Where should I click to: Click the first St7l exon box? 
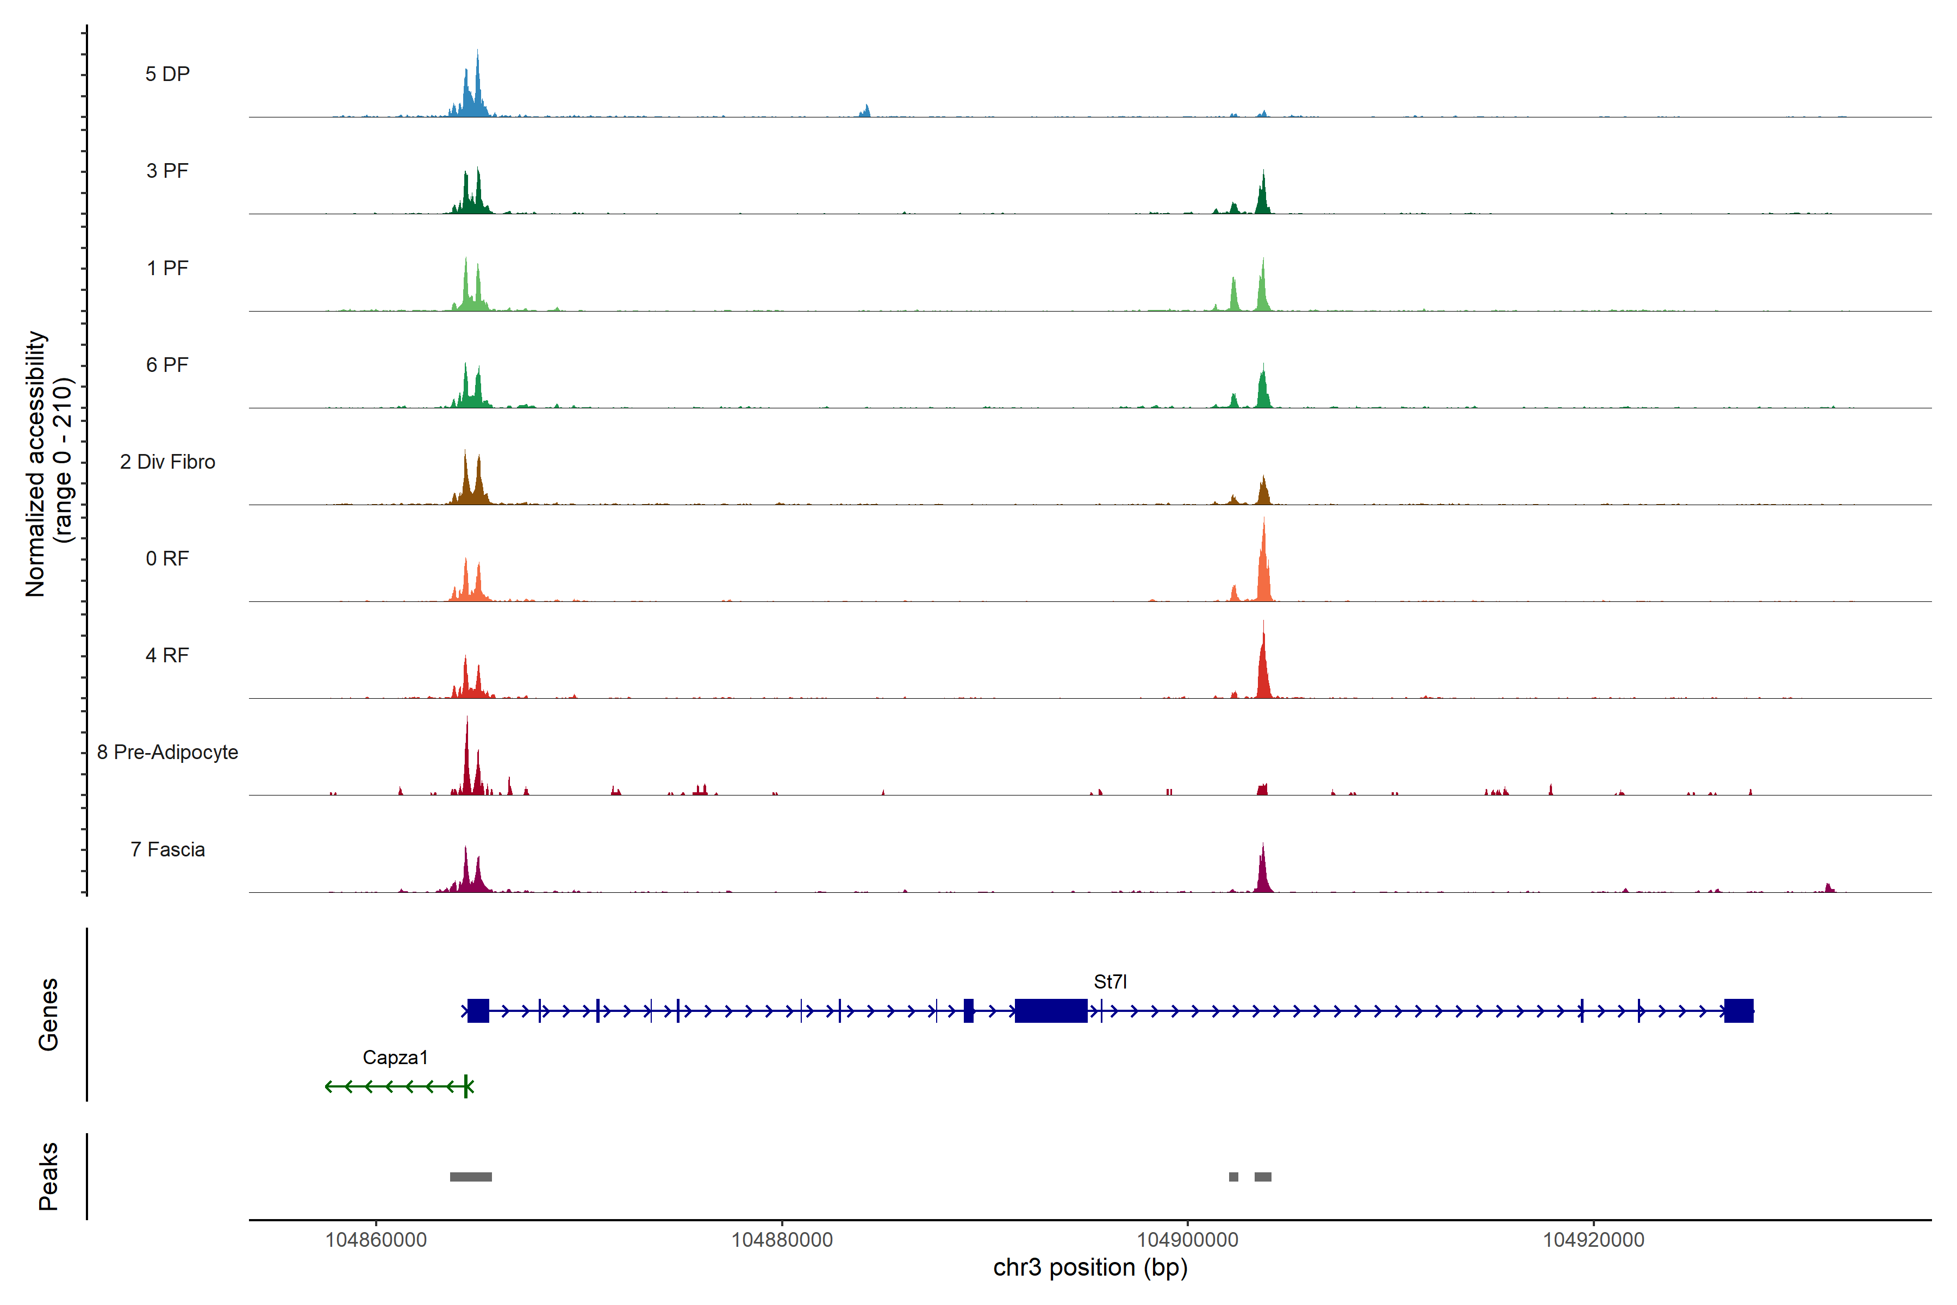(x=478, y=1011)
